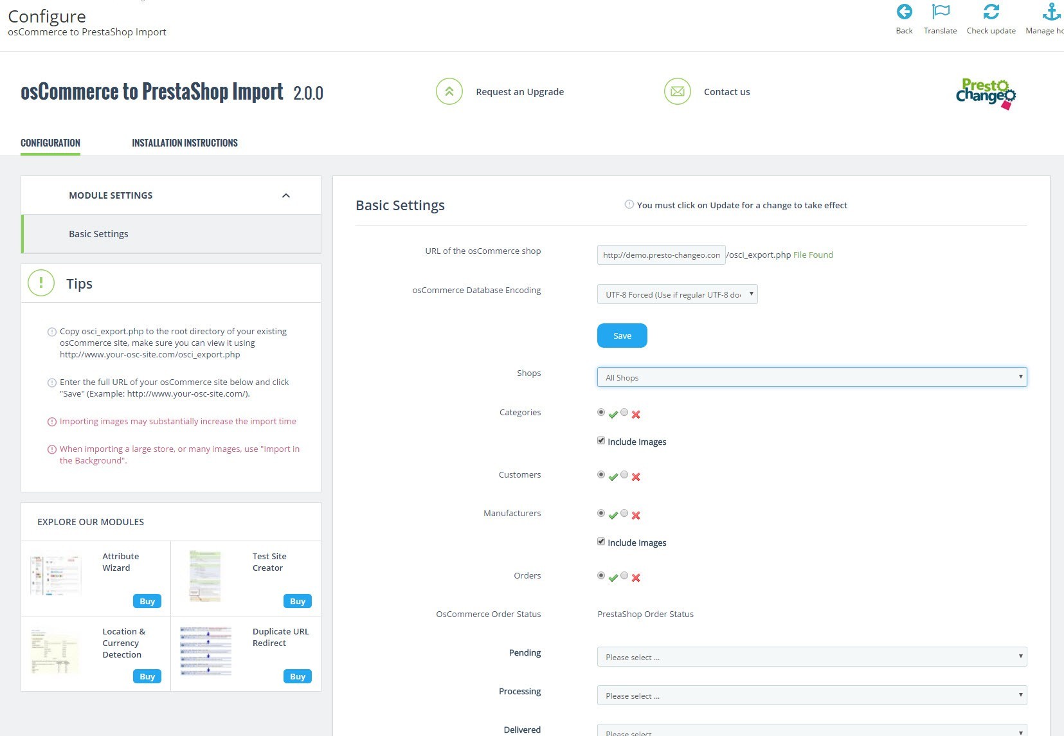
Task: Click the Request an Upgrade link
Action: coord(519,92)
